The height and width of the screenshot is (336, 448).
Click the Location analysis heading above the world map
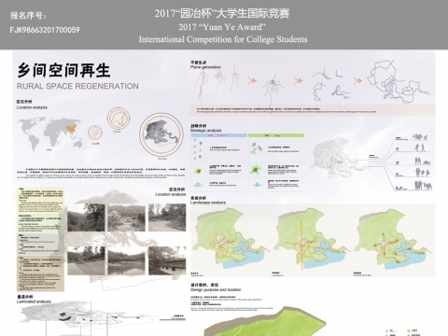point(32,107)
